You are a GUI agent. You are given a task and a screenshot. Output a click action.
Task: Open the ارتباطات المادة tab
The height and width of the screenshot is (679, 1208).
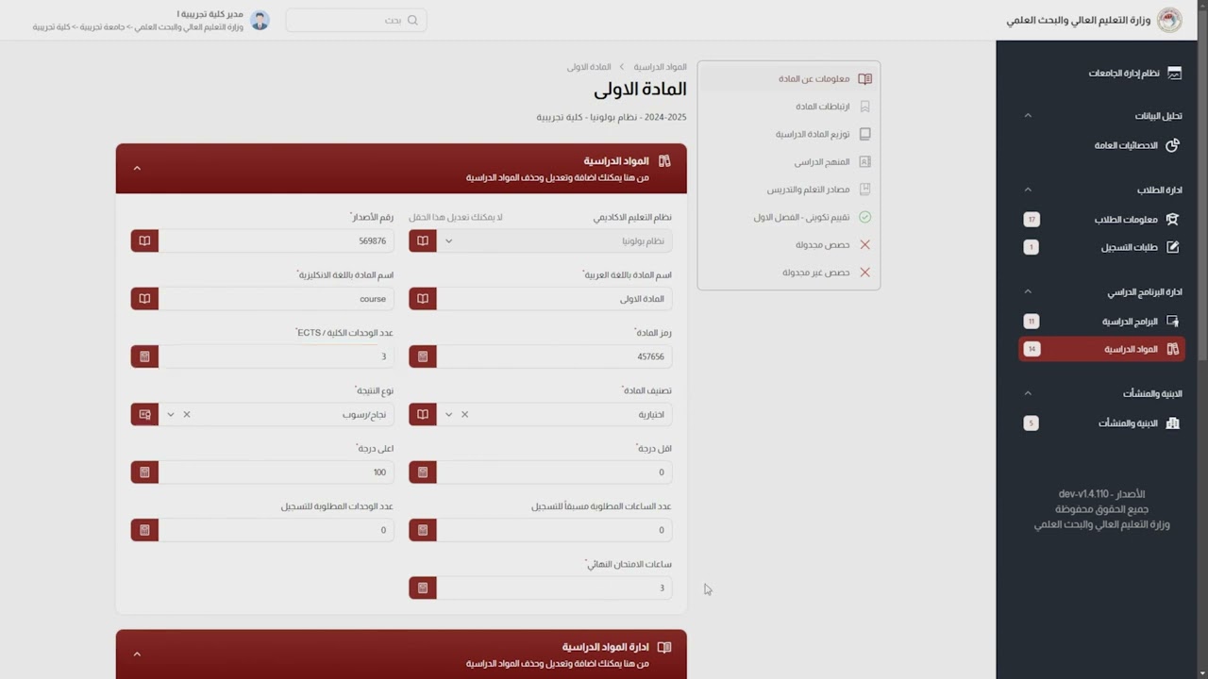[x=789, y=107]
